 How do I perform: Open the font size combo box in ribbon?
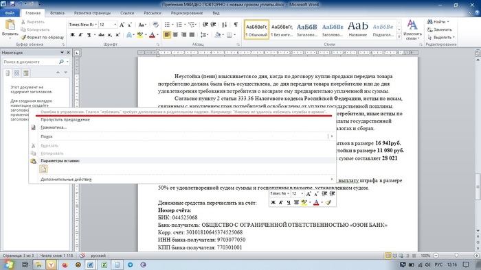pyautogui.click(x=108, y=25)
